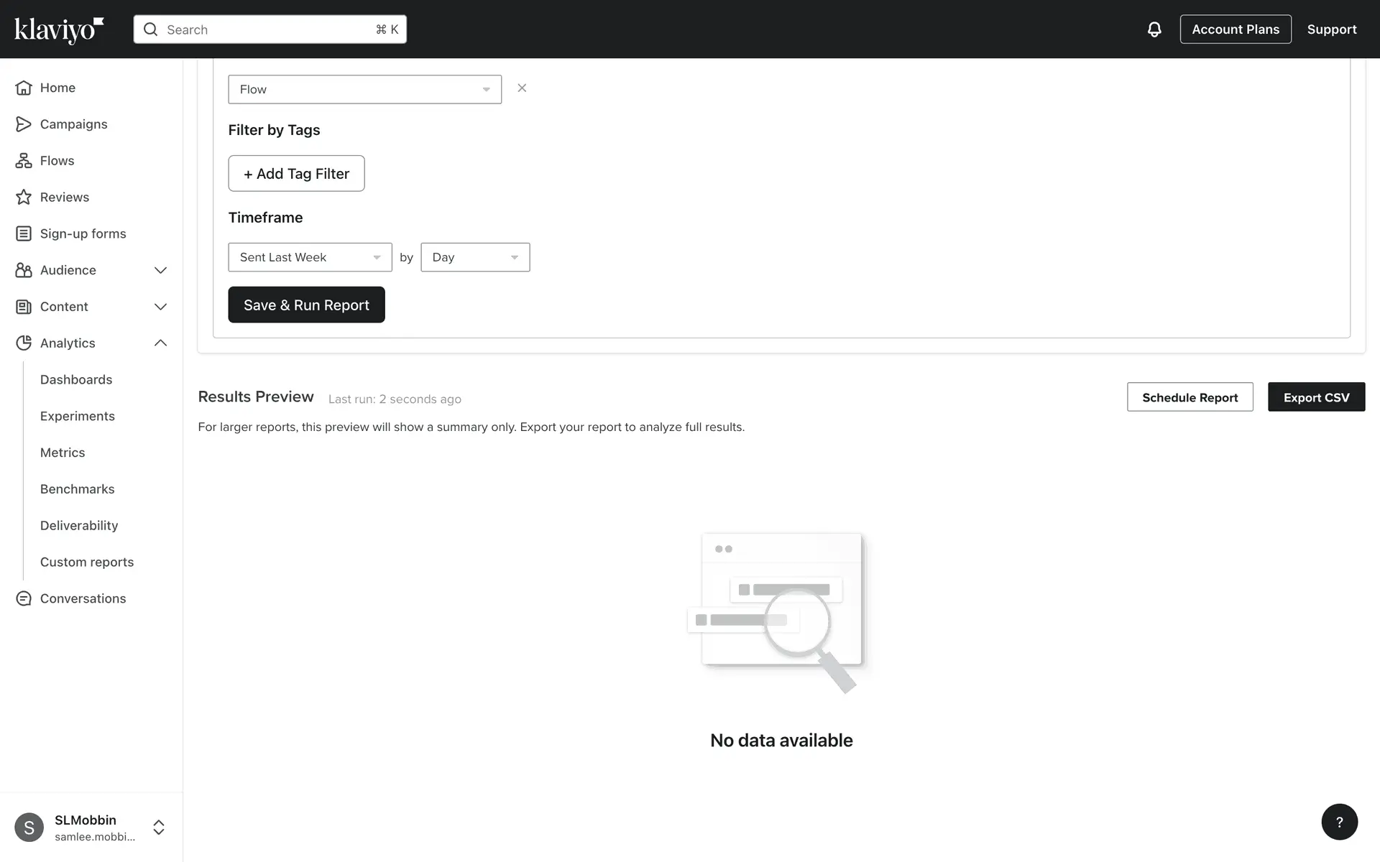1380x862 pixels.
Task: Open Flows section
Action: coord(57,161)
